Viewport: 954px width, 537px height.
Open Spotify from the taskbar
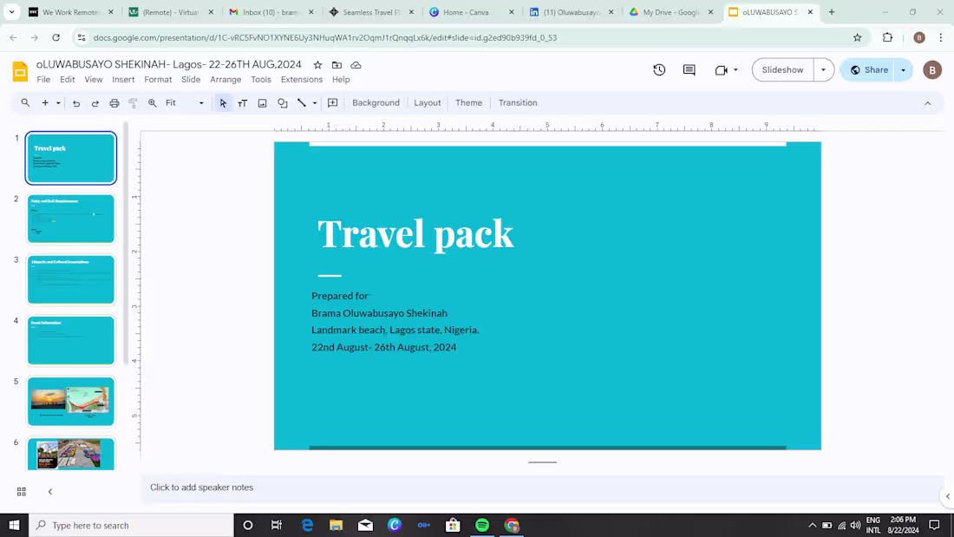coord(482,525)
